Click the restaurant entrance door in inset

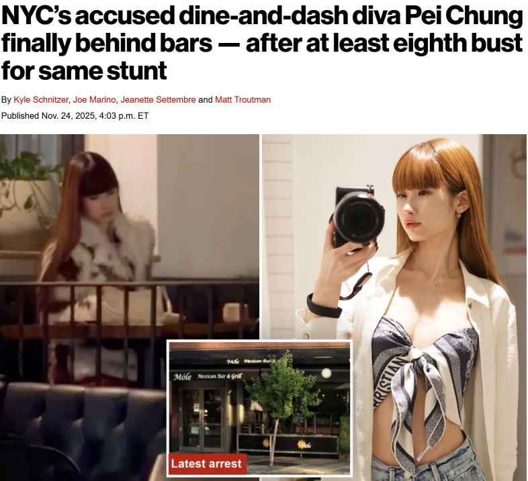point(202,417)
